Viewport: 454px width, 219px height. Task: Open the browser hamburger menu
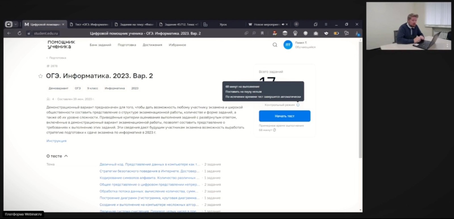coord(326,25)
